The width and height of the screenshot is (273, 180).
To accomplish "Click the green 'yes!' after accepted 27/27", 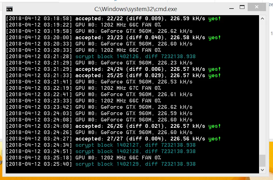I will click(214, 139).
